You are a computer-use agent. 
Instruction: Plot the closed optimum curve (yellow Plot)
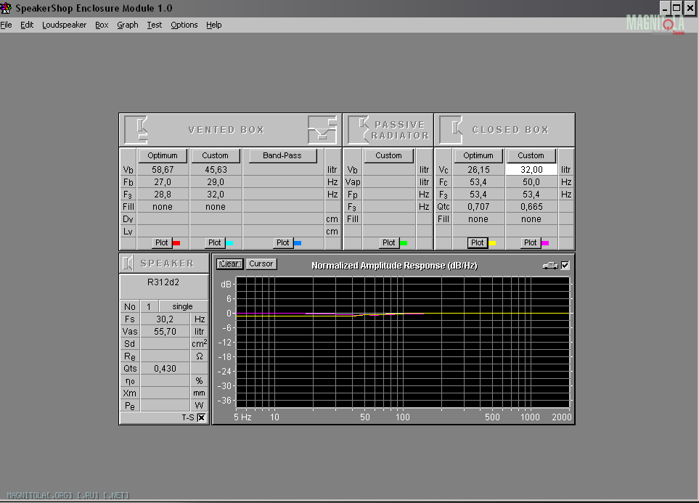click(478, 242)
